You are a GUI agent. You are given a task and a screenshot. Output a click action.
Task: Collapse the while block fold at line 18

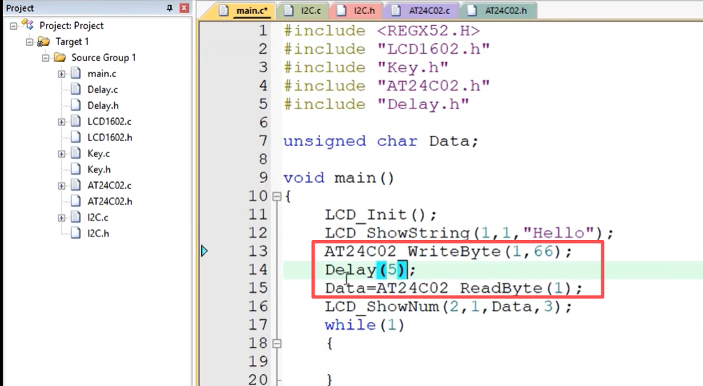(x=277, y=344)
